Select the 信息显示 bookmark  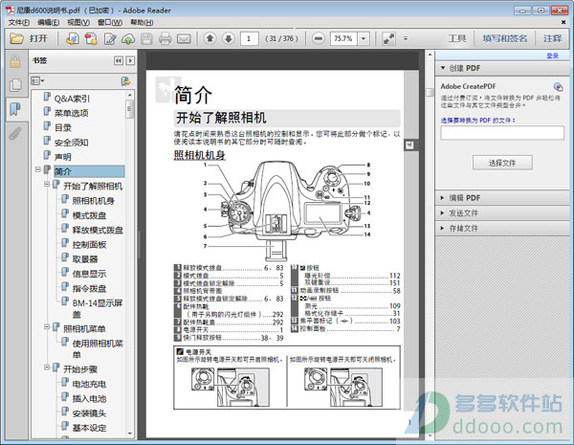pos(89,274)
